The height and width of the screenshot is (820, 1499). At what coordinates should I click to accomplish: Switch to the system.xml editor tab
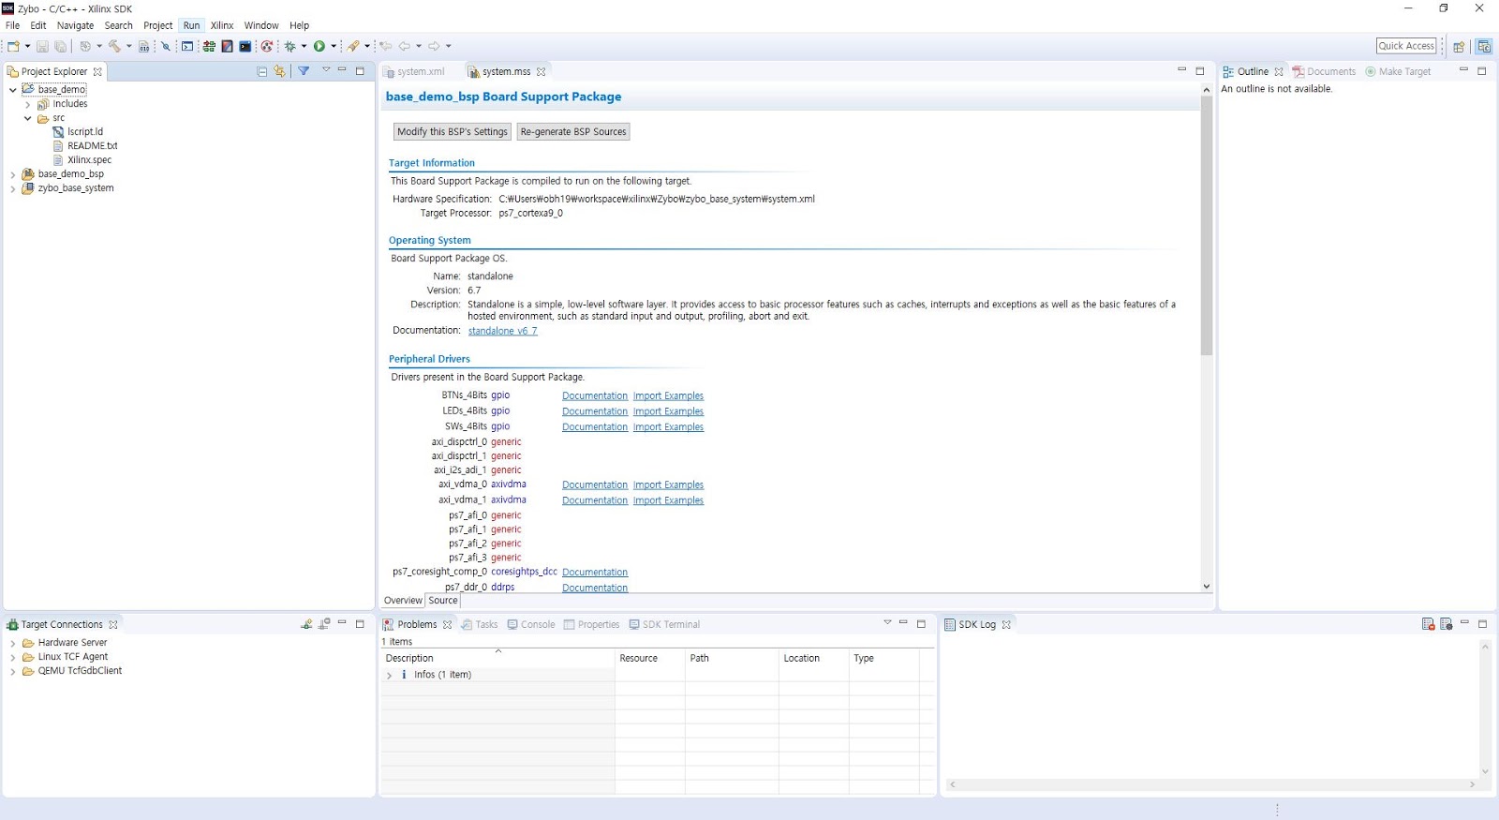pos(415,72)
